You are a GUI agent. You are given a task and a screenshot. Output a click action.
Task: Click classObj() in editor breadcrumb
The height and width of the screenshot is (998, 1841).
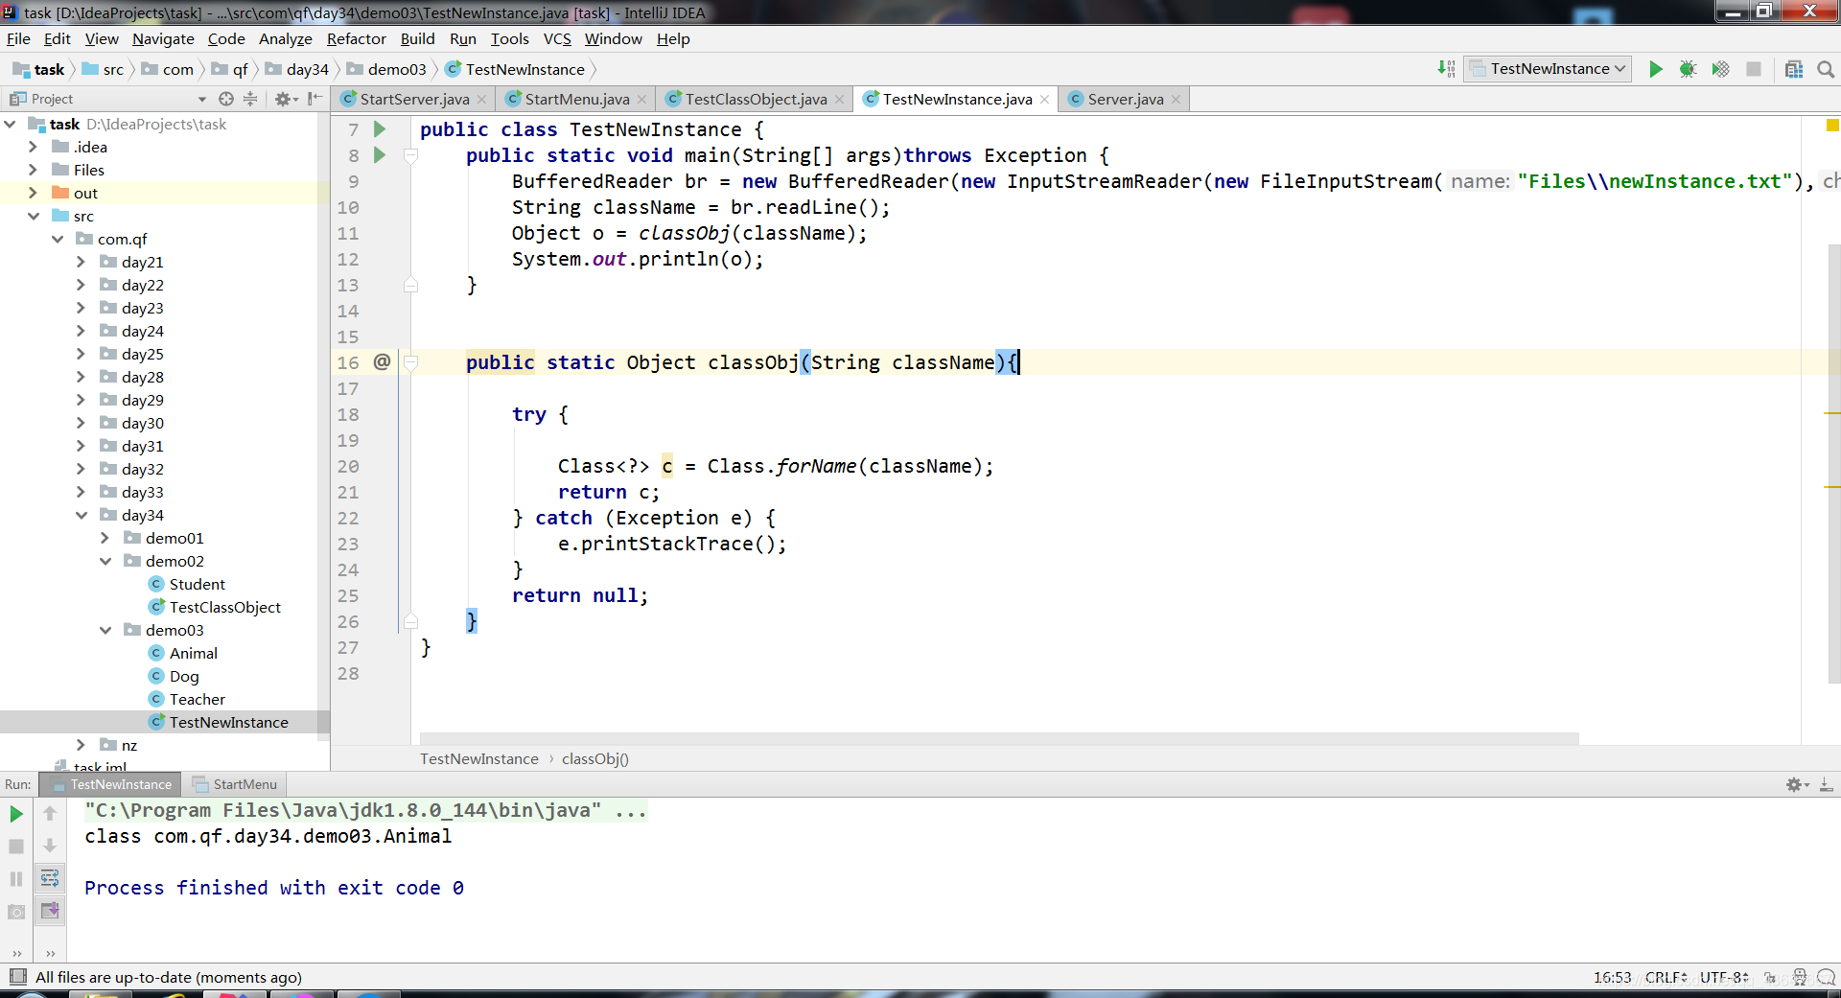(594, 758)
